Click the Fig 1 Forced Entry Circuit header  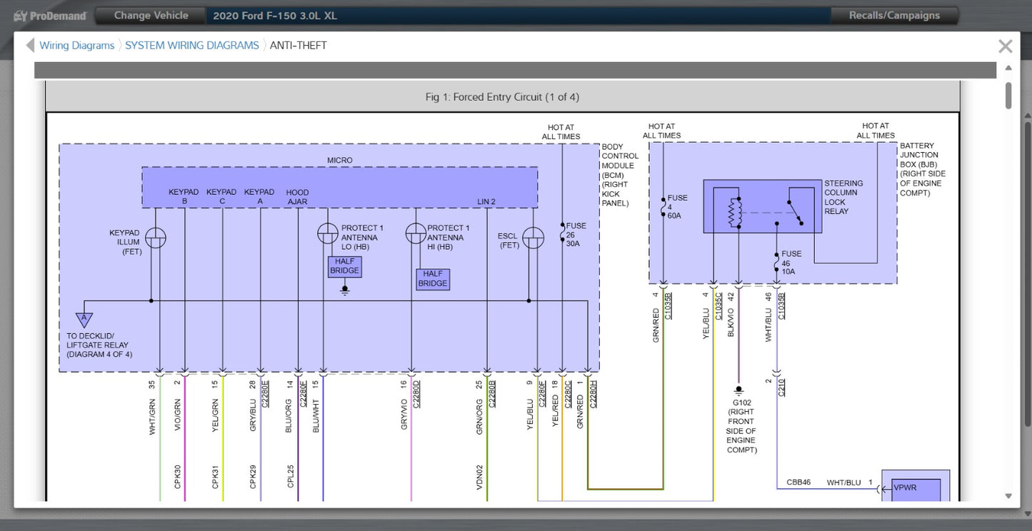point(502,97)
